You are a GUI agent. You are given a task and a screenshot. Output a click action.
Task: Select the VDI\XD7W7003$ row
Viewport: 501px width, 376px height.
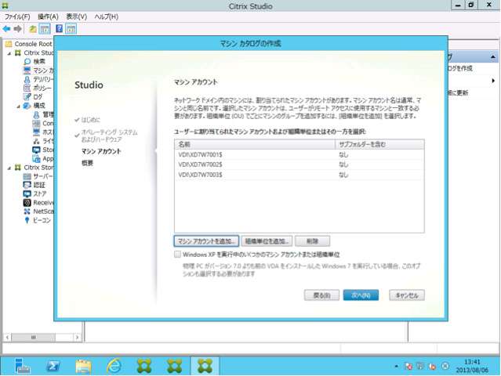pyautogui.click(x=299, y=175)
